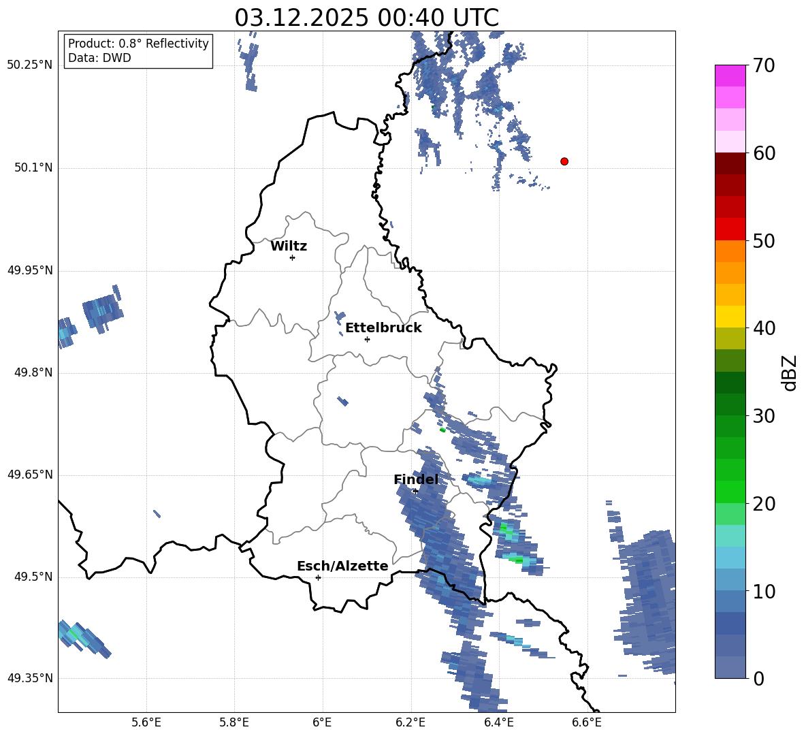Click the 0 tick on the colorbar
806x736 pixels.
[759, 679]
